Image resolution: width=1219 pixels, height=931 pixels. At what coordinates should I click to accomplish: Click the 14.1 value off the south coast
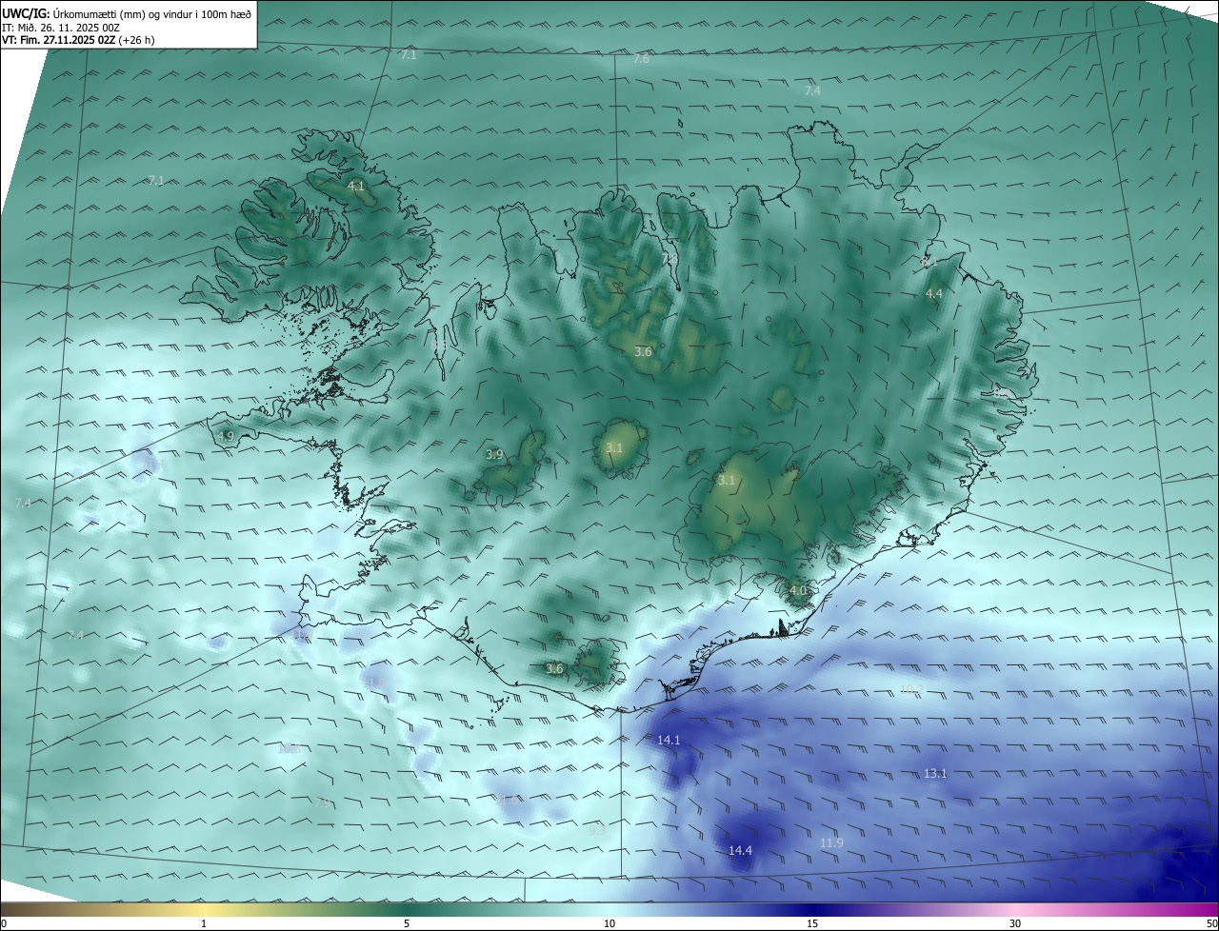(x=669, y=740)
